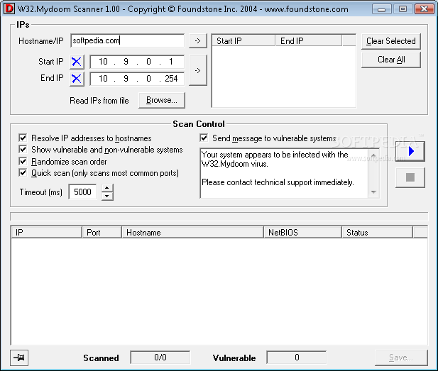Sort results by Status column header
Image resolution: width=438 pixels, height=371 pixels.
pos(377,232)
